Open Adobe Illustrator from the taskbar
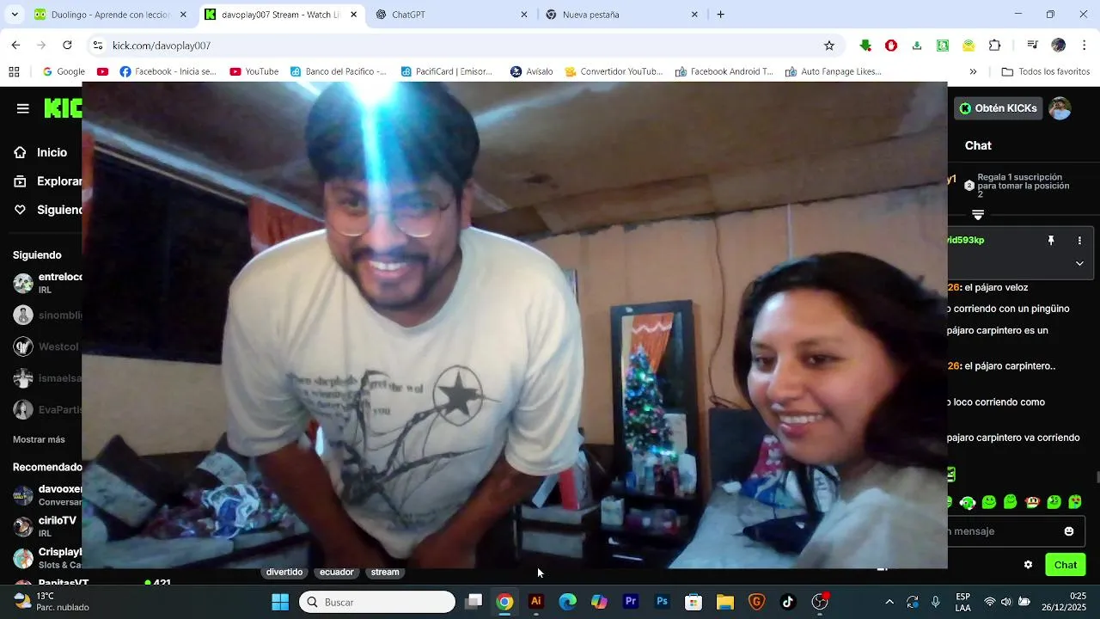 click(x=536, y=602)
